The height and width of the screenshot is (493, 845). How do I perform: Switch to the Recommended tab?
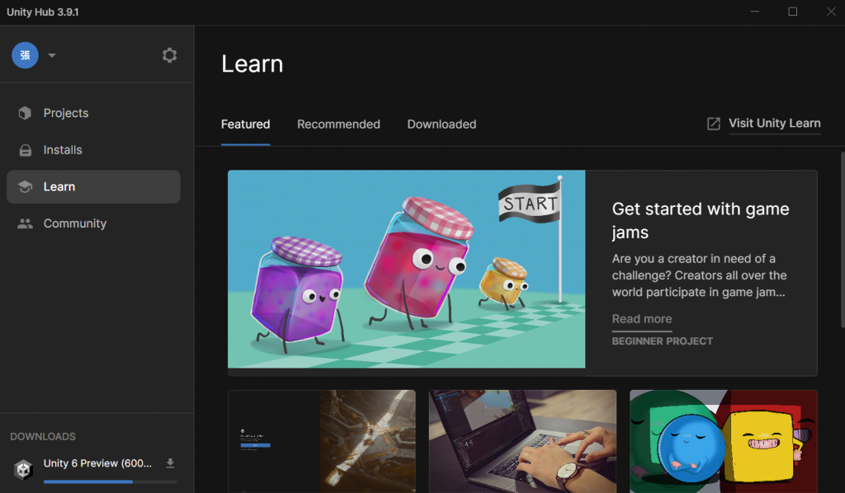click(338, 124)
